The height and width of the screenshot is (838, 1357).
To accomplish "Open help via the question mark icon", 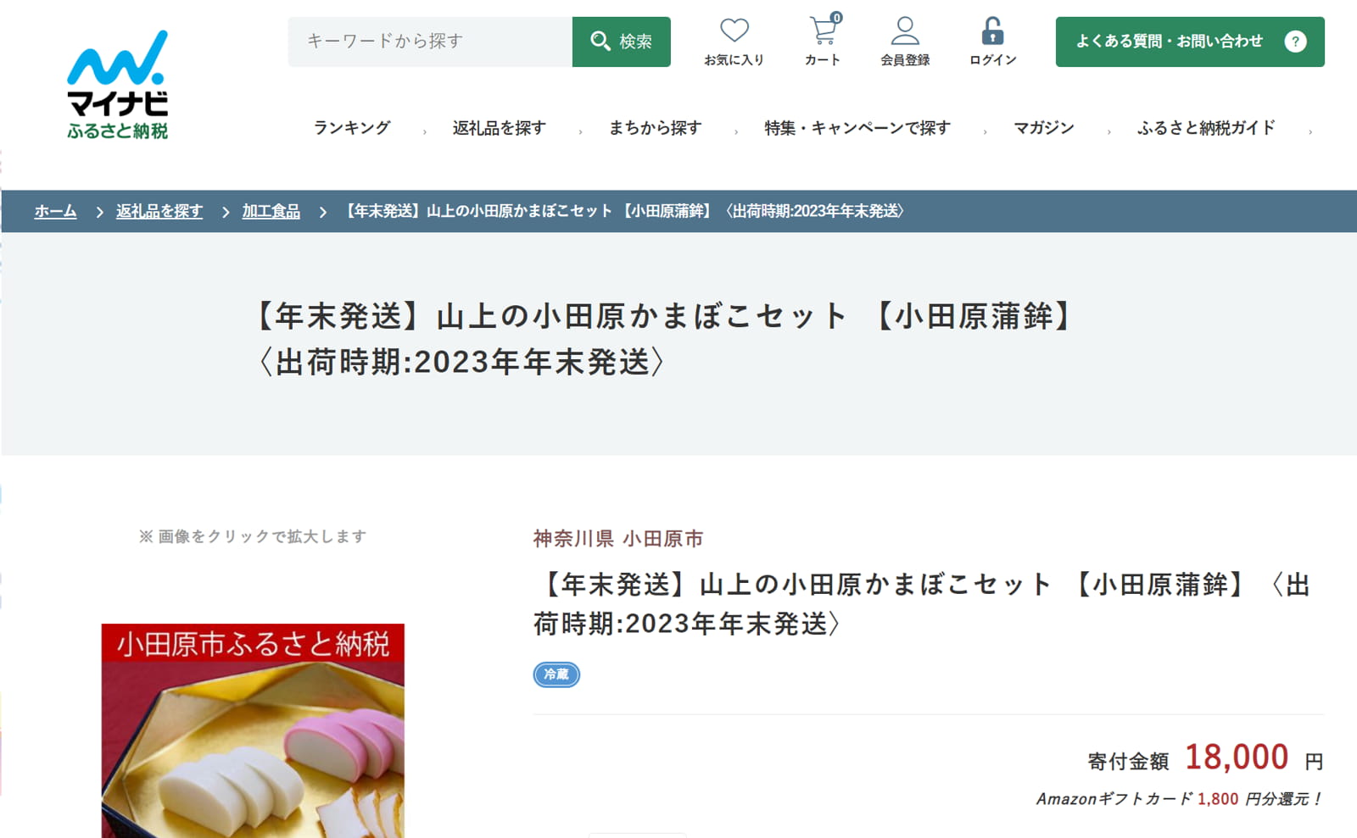I will click(1296, 41).
